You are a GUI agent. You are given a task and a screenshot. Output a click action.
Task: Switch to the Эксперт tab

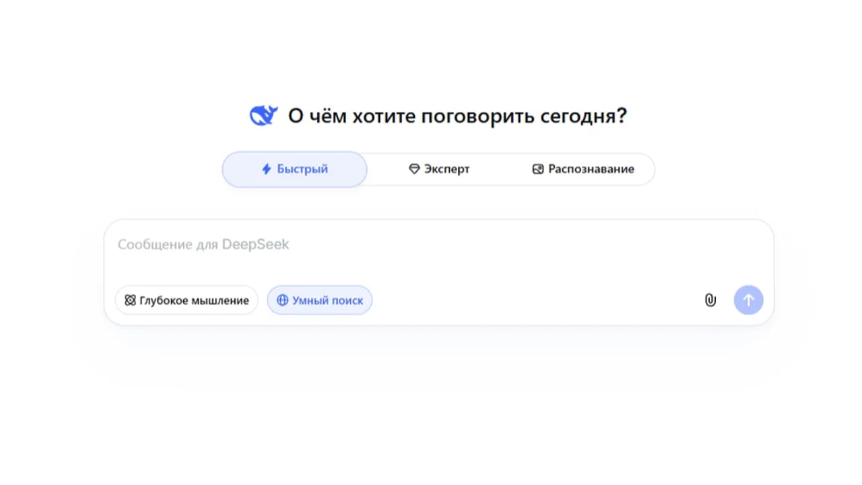pyautogui.click(x=439, y=169)
